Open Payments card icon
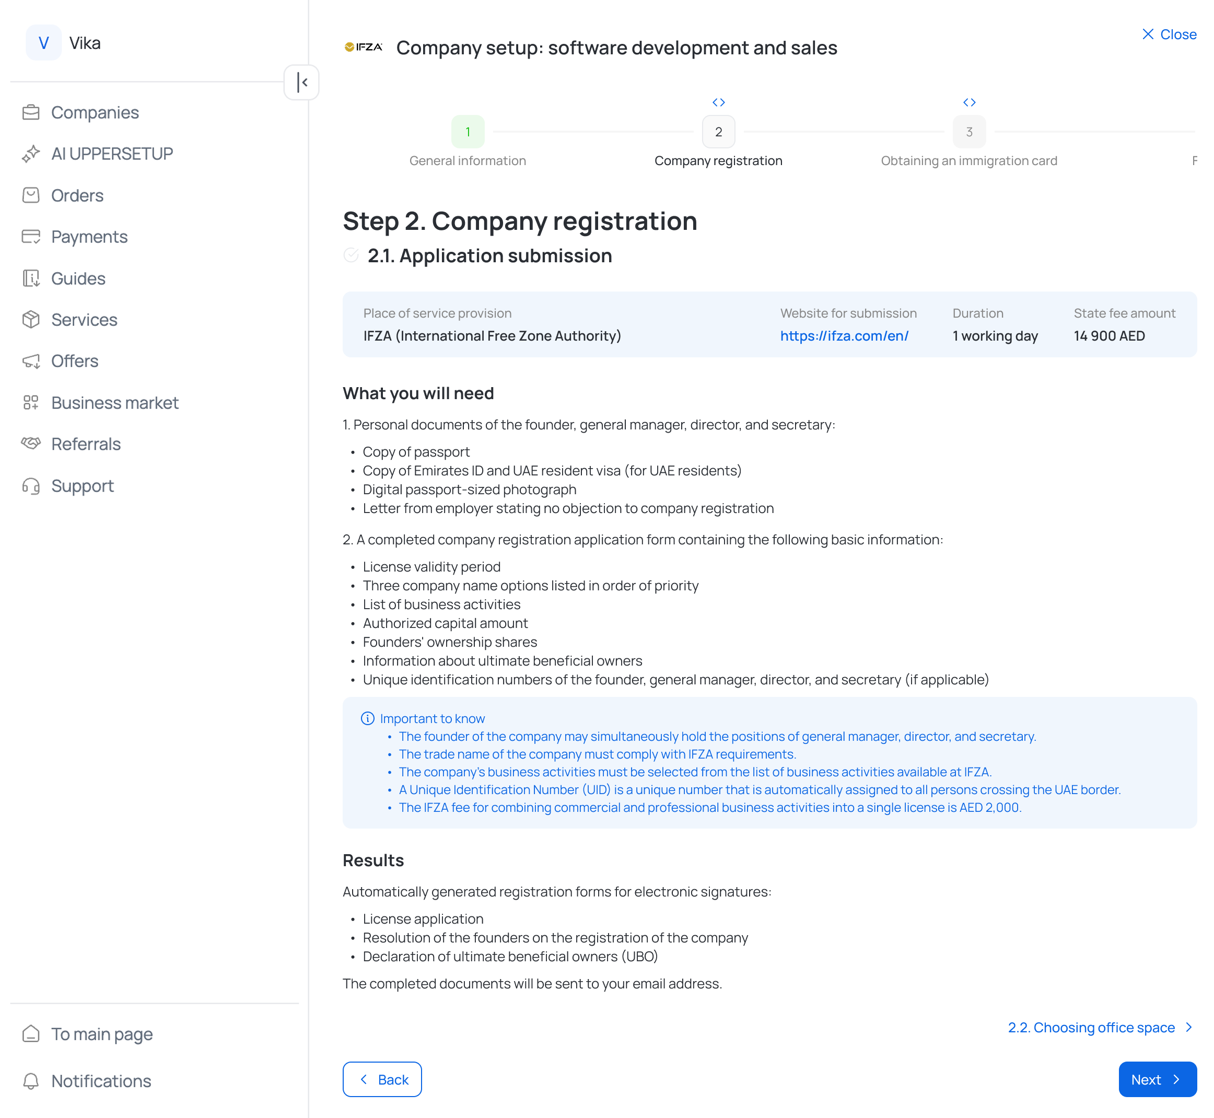The image size is (1214, 1118). tap(31, 237)
